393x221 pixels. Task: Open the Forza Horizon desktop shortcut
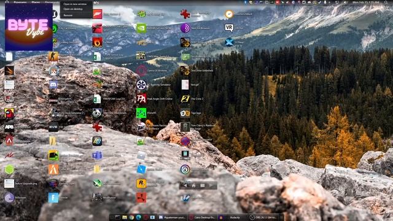(x=97, y=14)
